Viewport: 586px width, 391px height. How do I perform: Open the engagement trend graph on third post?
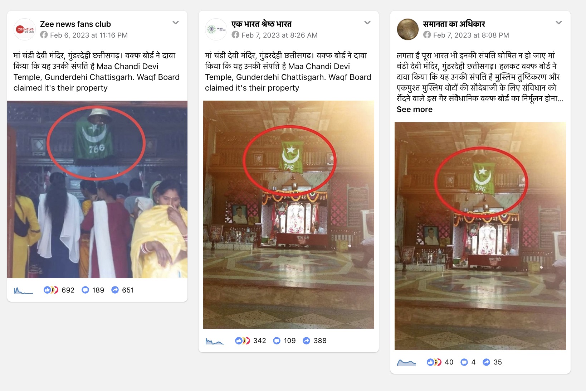pyautogui.click(x=407, y=362)
